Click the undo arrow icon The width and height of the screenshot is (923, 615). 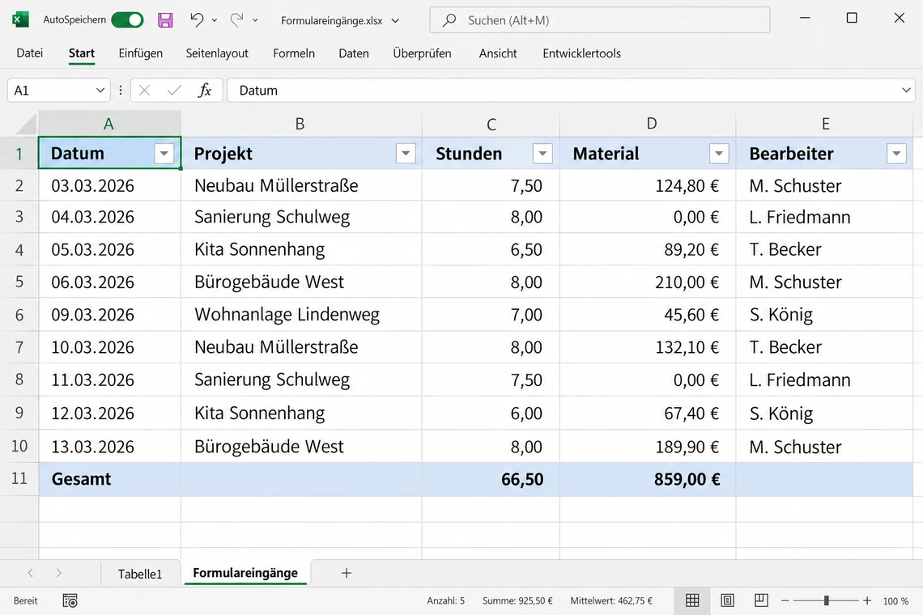197,19
